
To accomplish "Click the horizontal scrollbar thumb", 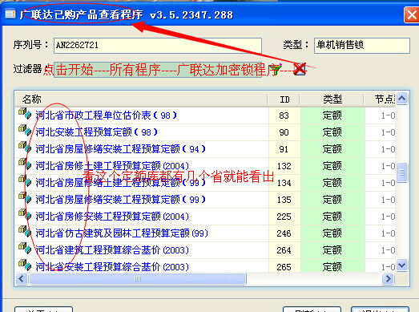I will (138, 279).
